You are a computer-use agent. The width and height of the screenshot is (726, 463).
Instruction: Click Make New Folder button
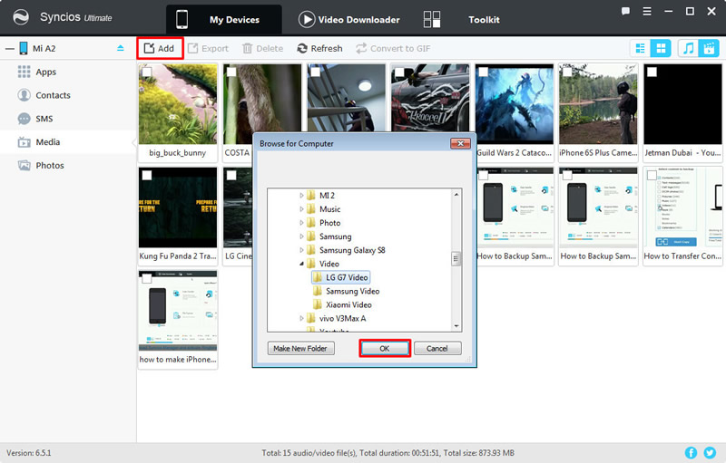click(x=300, y=349)
